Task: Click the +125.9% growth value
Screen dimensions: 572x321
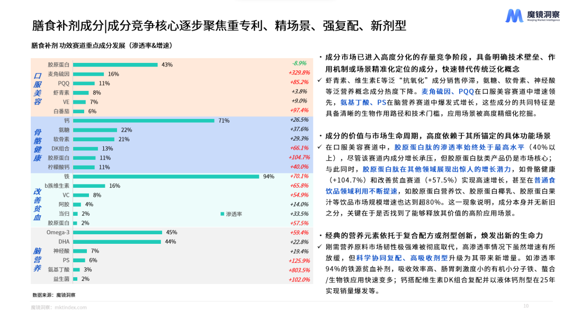Action: [299, 261]
